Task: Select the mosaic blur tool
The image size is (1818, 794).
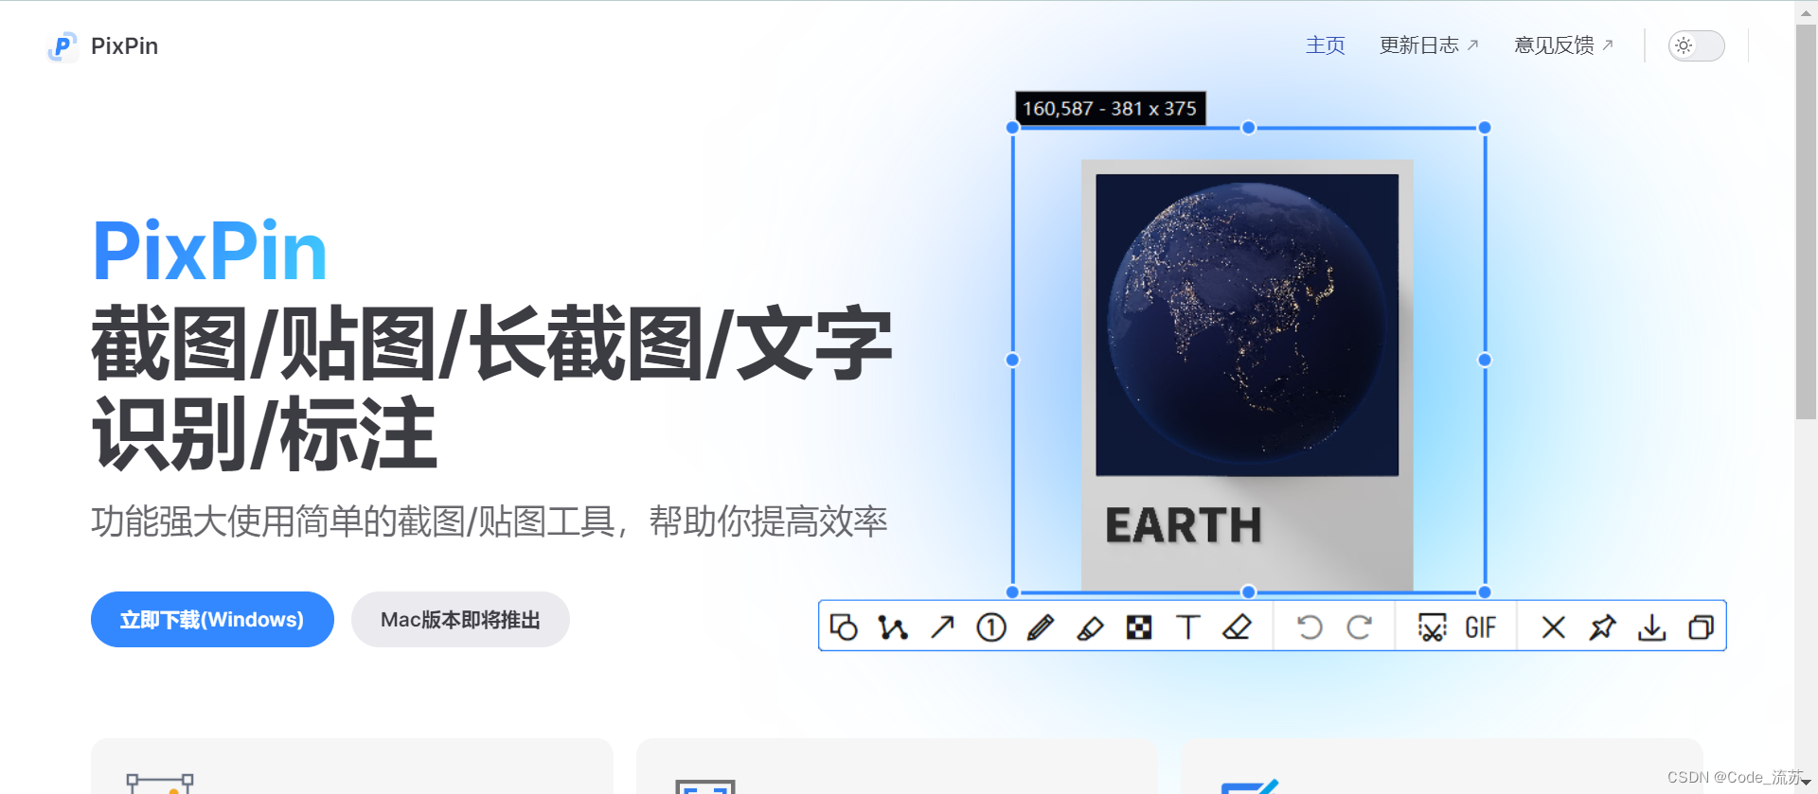Action: click(x=1139, y=626)
